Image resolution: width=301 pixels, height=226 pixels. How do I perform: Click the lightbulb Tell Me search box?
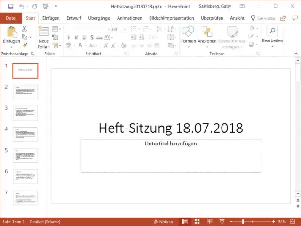263,18
